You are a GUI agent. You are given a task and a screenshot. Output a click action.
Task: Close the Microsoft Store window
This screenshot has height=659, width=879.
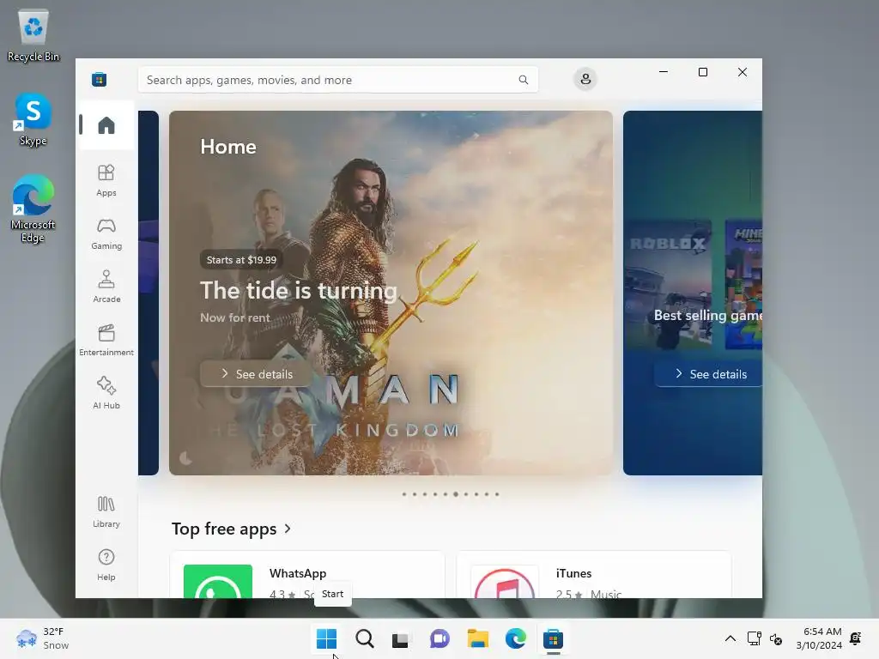tap(743, 72)
